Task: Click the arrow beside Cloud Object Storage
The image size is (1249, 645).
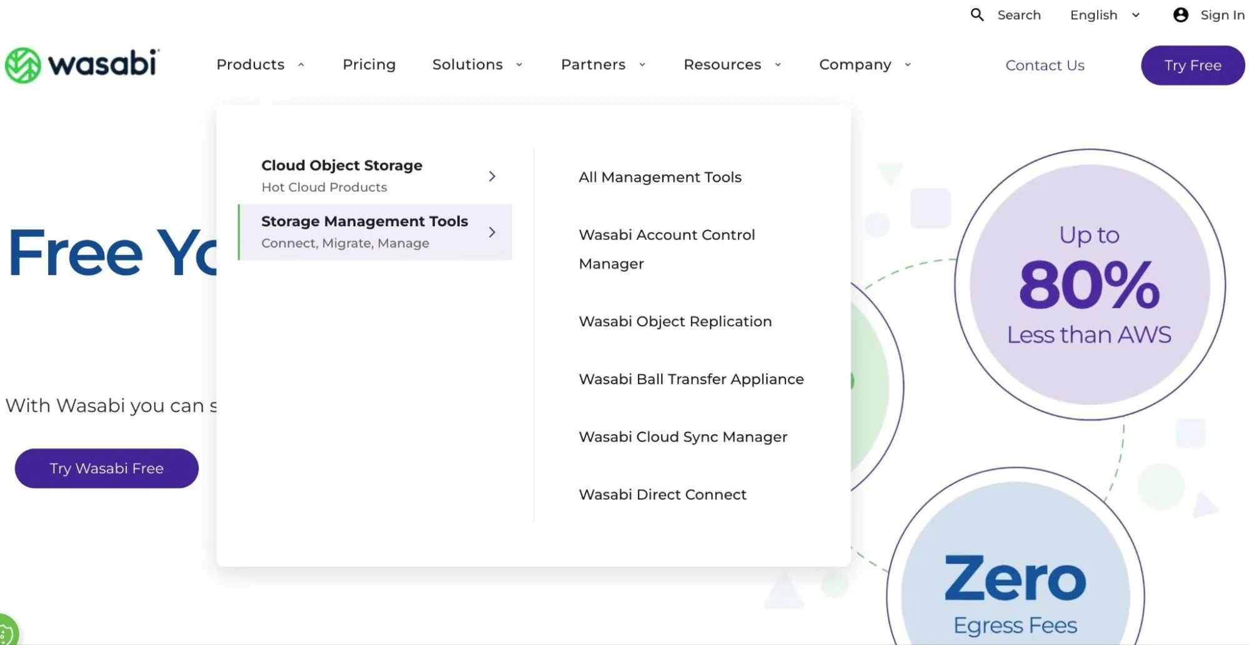Action: click(x=492, y=176)
